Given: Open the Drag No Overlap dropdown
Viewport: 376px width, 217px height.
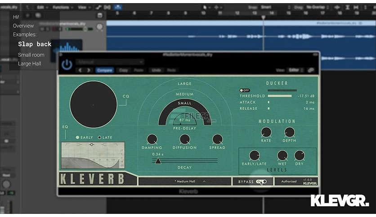Looking at the screenshot, I should [318, 7].
